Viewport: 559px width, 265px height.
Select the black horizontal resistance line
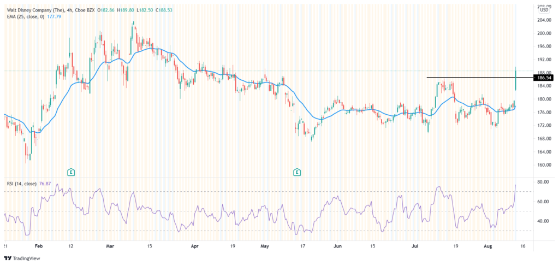pyautogui.click(x=469, y=78)
